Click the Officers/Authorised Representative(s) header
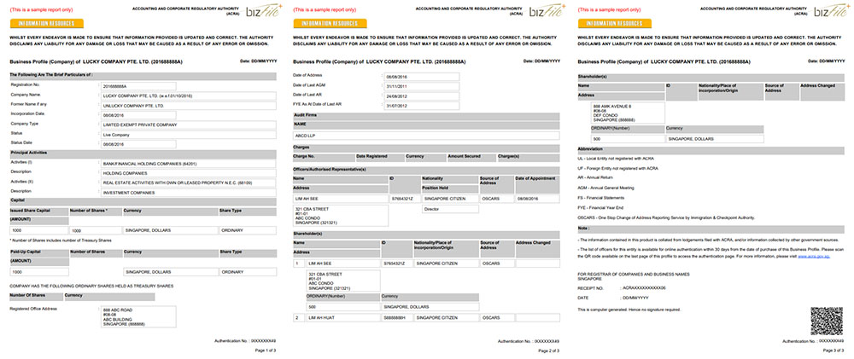Viewport: 854px width, 359px height. click(426, 170)
